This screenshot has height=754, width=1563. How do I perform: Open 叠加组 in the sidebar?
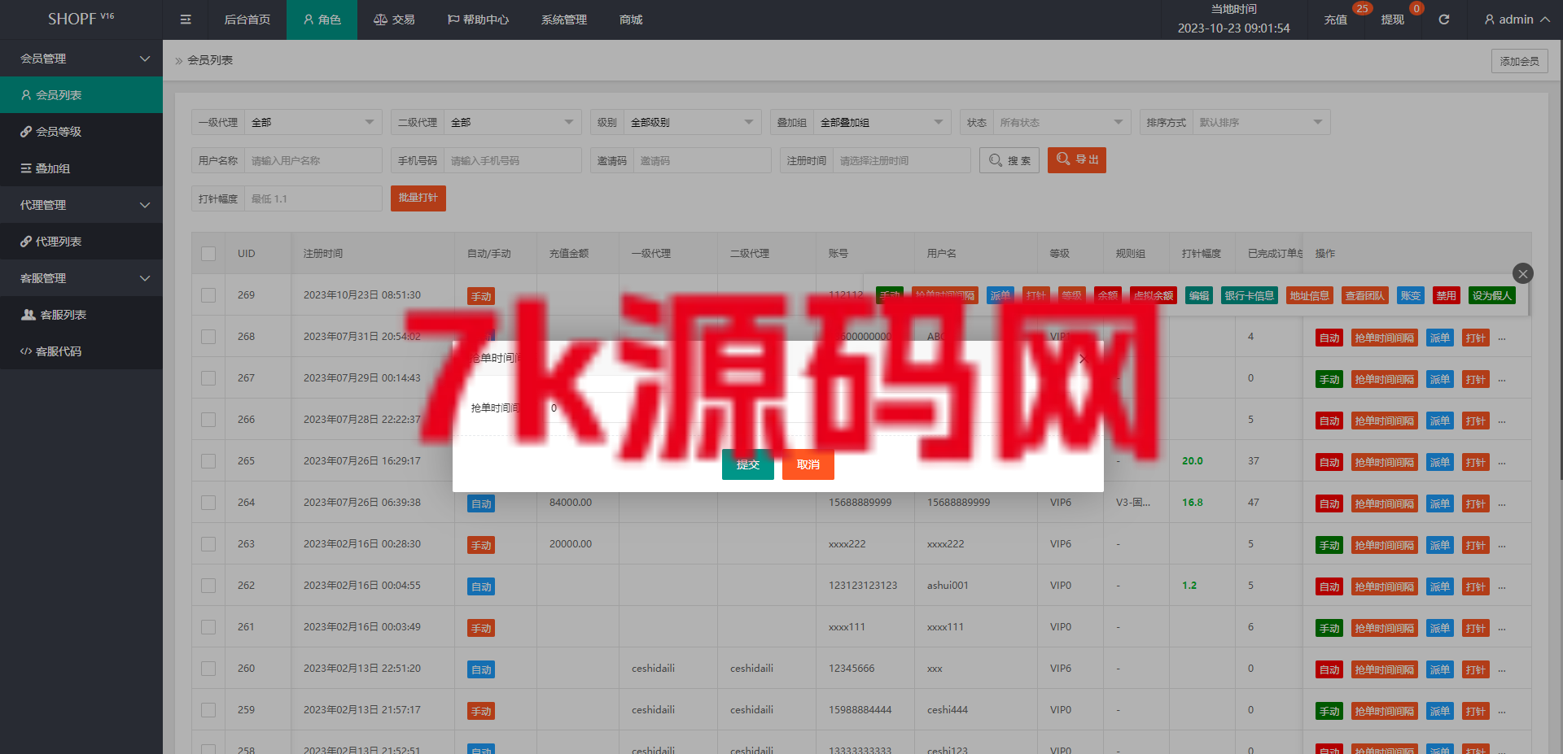[x=81, y=168]
